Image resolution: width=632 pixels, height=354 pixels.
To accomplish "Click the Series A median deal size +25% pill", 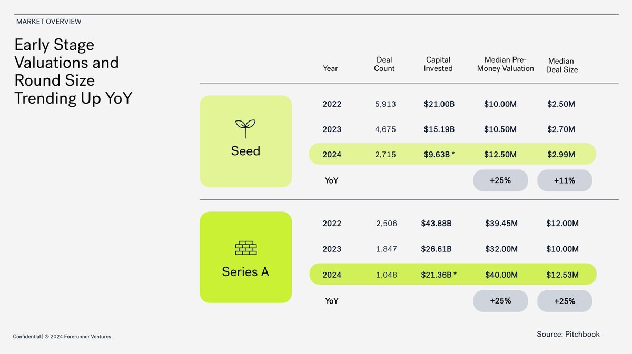I will tap(565, 301).
